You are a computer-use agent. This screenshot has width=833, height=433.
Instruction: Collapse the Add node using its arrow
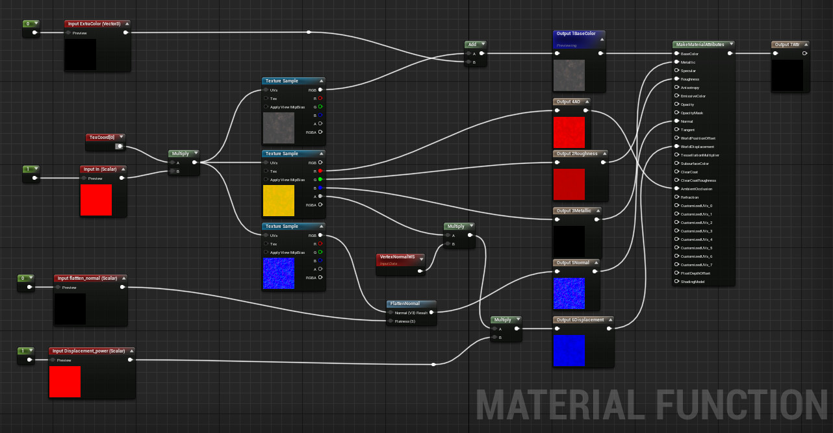coord(482,44)
